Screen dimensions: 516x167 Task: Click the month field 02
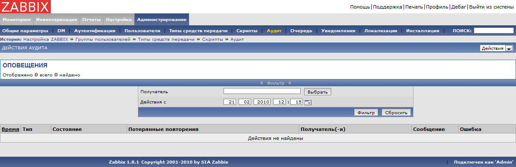tap(245, 102)
